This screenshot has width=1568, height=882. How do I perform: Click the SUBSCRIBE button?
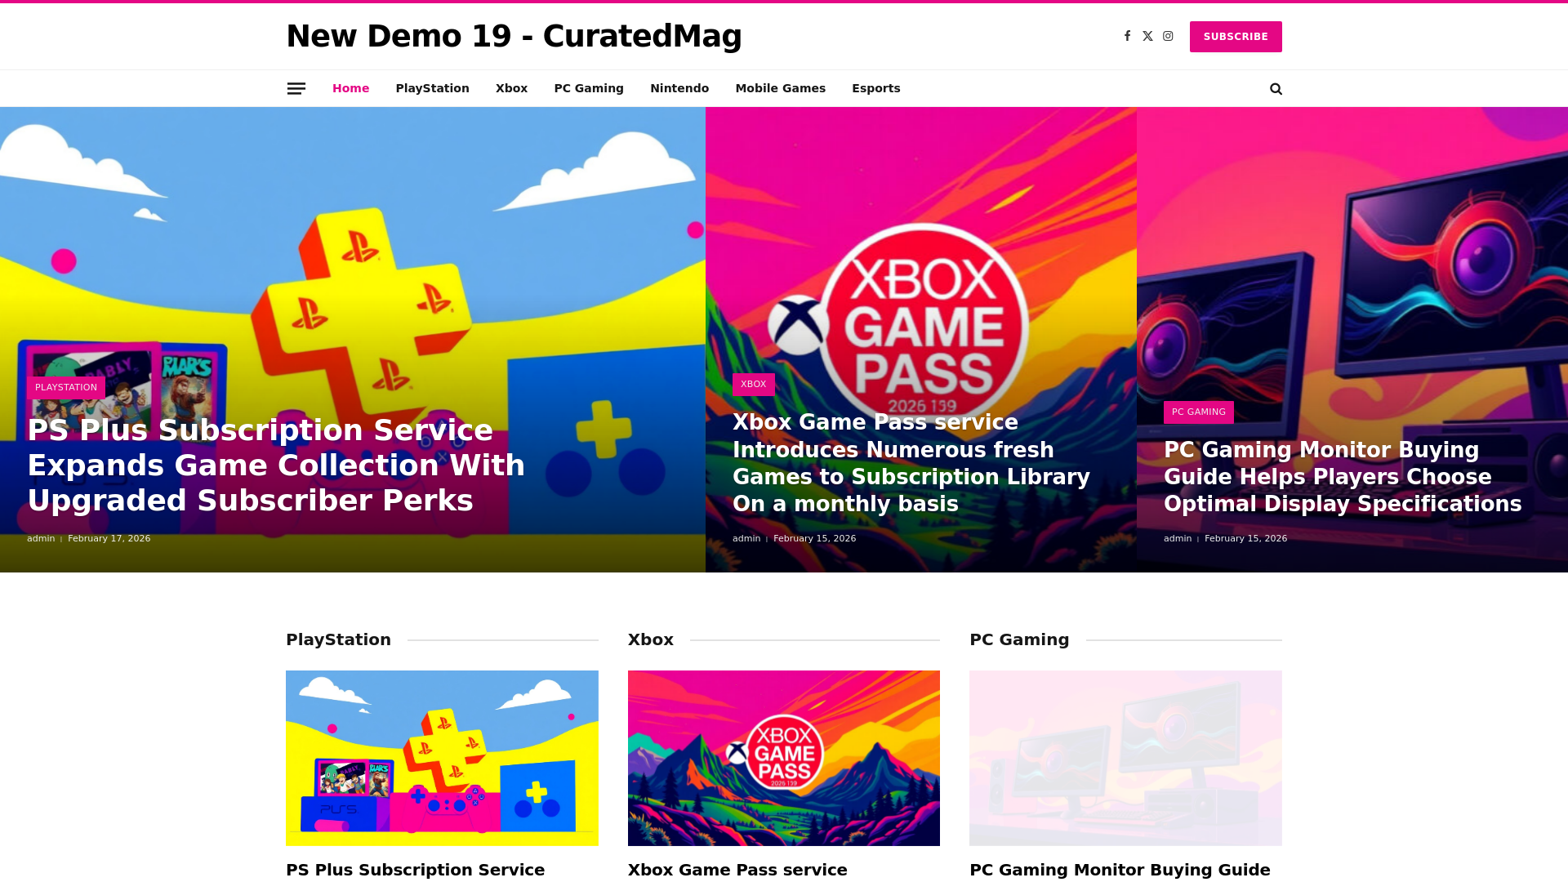(1236, 37)
